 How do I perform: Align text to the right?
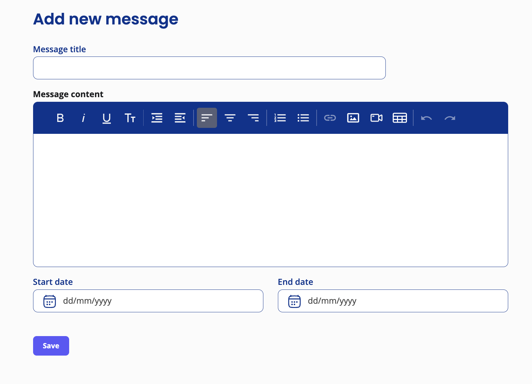[253, 118]
